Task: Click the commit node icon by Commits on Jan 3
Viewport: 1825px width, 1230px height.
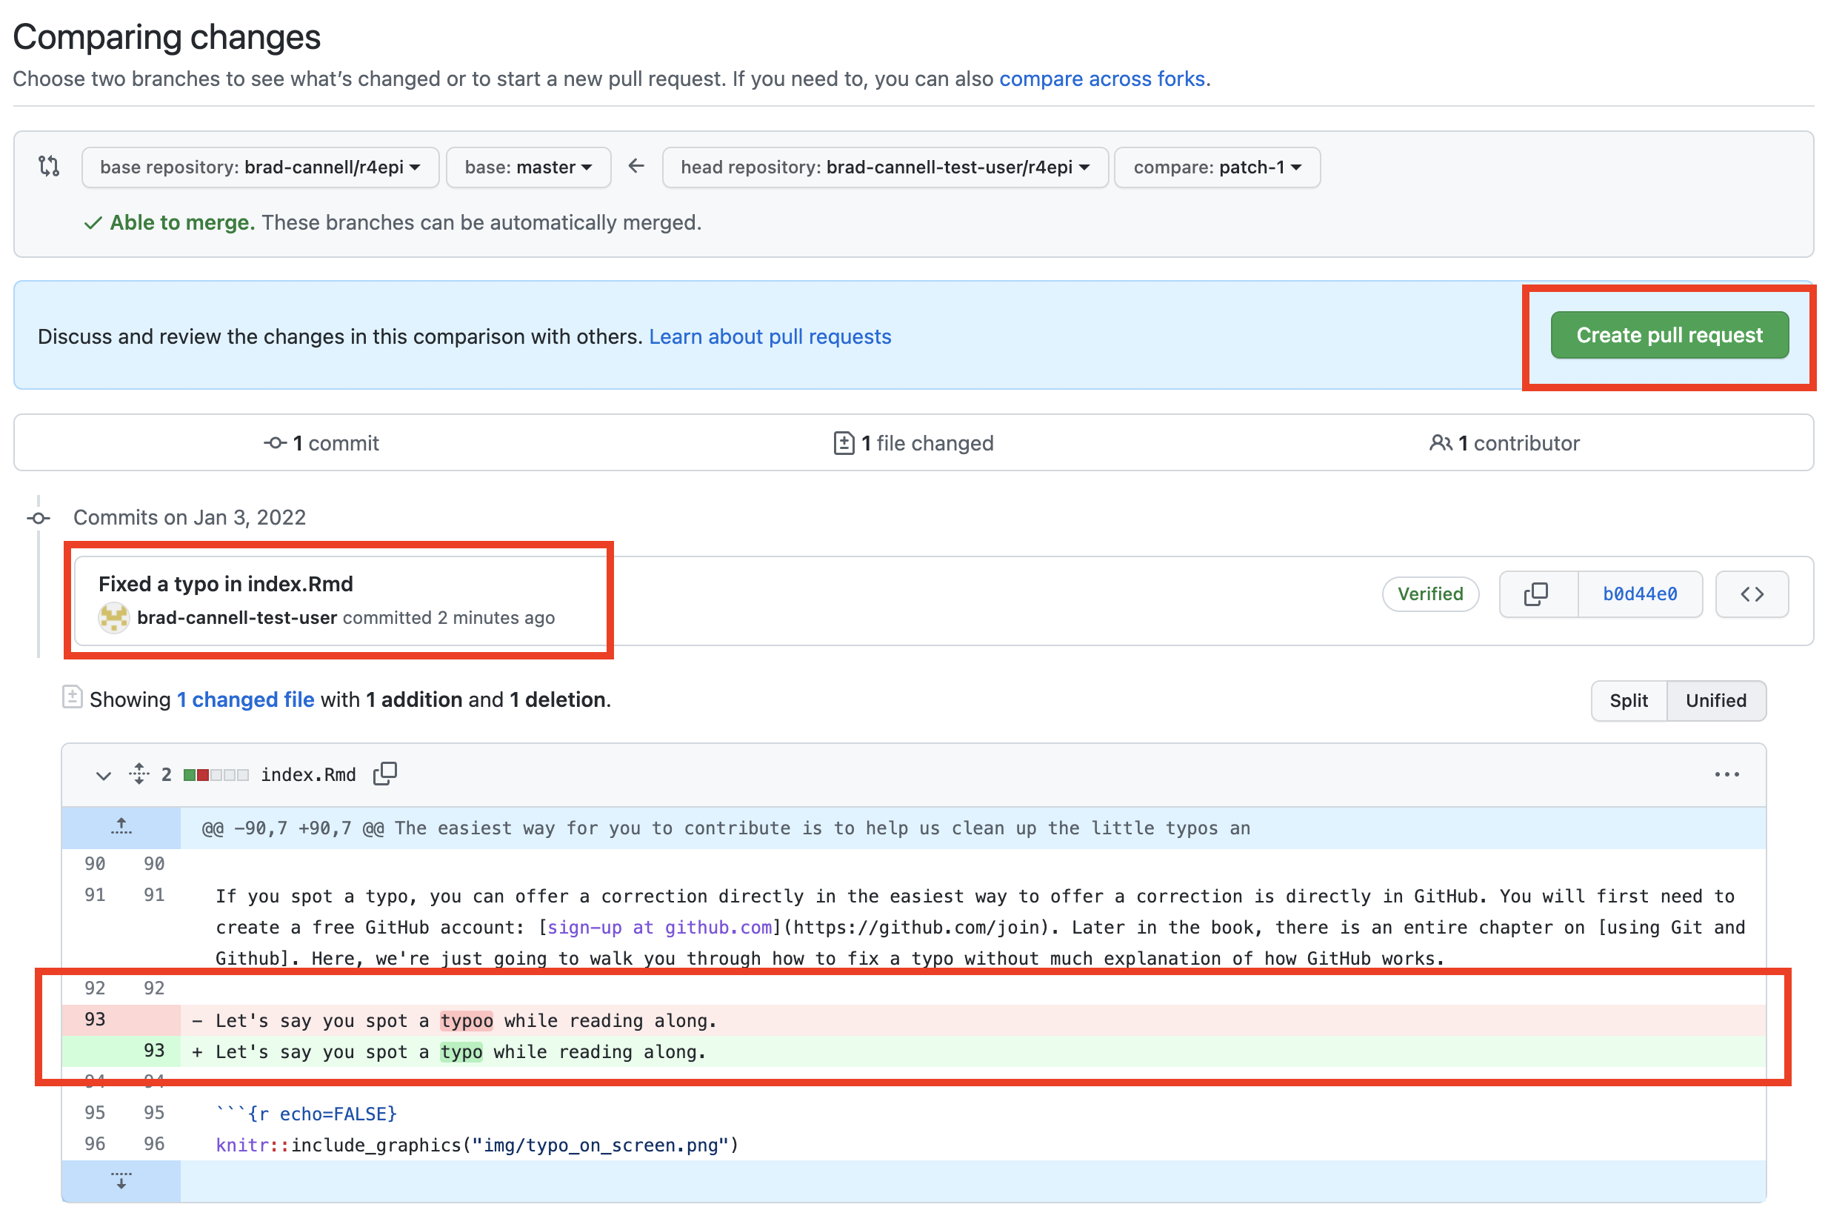Action: tap(39, 518)
